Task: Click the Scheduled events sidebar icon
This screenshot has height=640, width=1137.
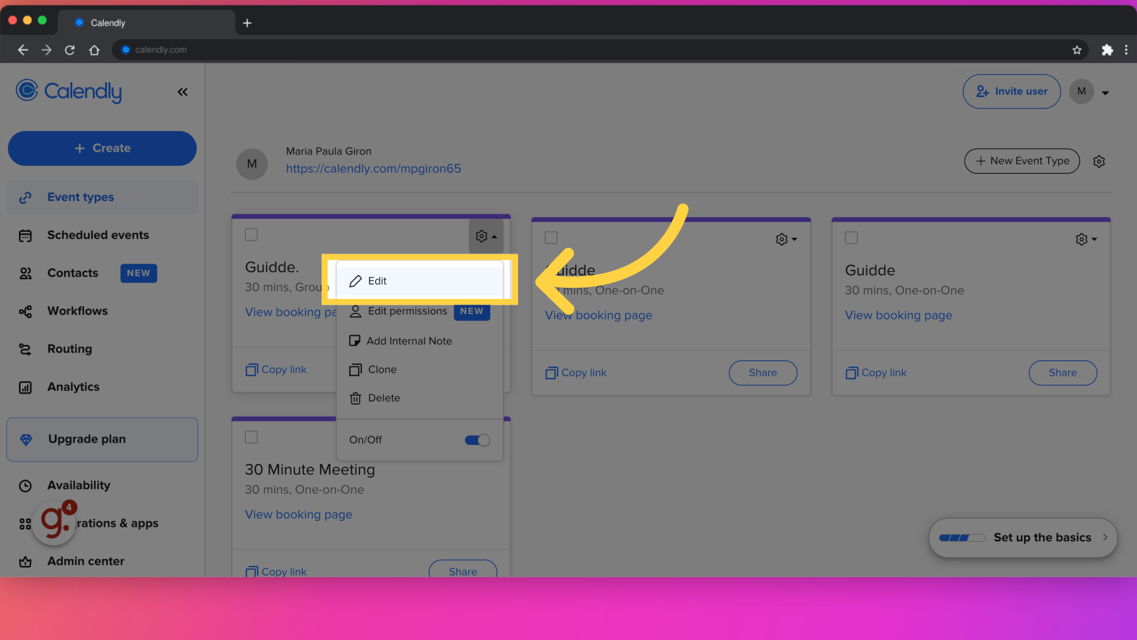Action: click(x=25, y=235)
